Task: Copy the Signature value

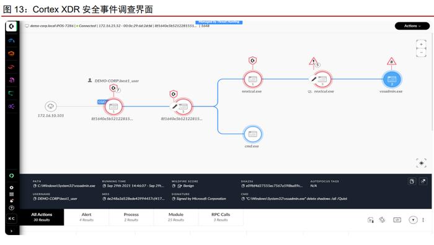Action: (174, 199)
